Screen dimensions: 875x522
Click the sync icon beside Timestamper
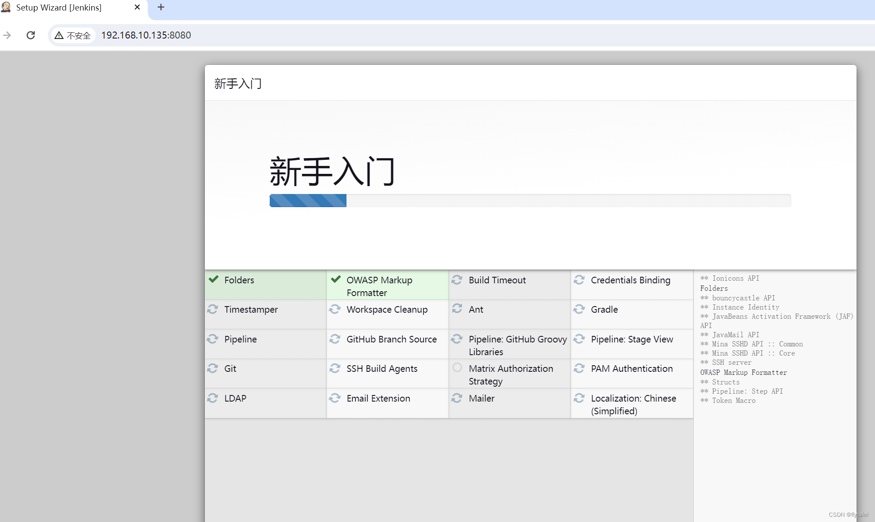click(x=213, y=309)
